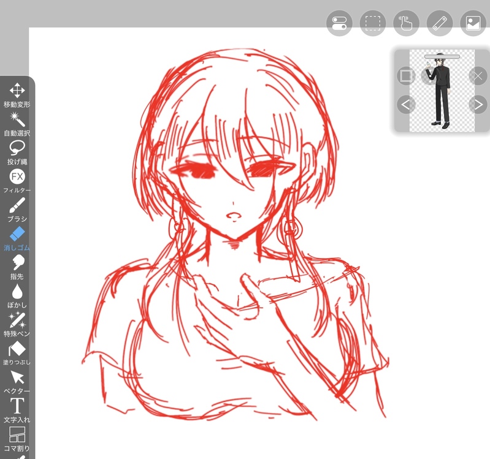
Task: Open the selection area dashed-rectangle button
Action: [373, 23]
